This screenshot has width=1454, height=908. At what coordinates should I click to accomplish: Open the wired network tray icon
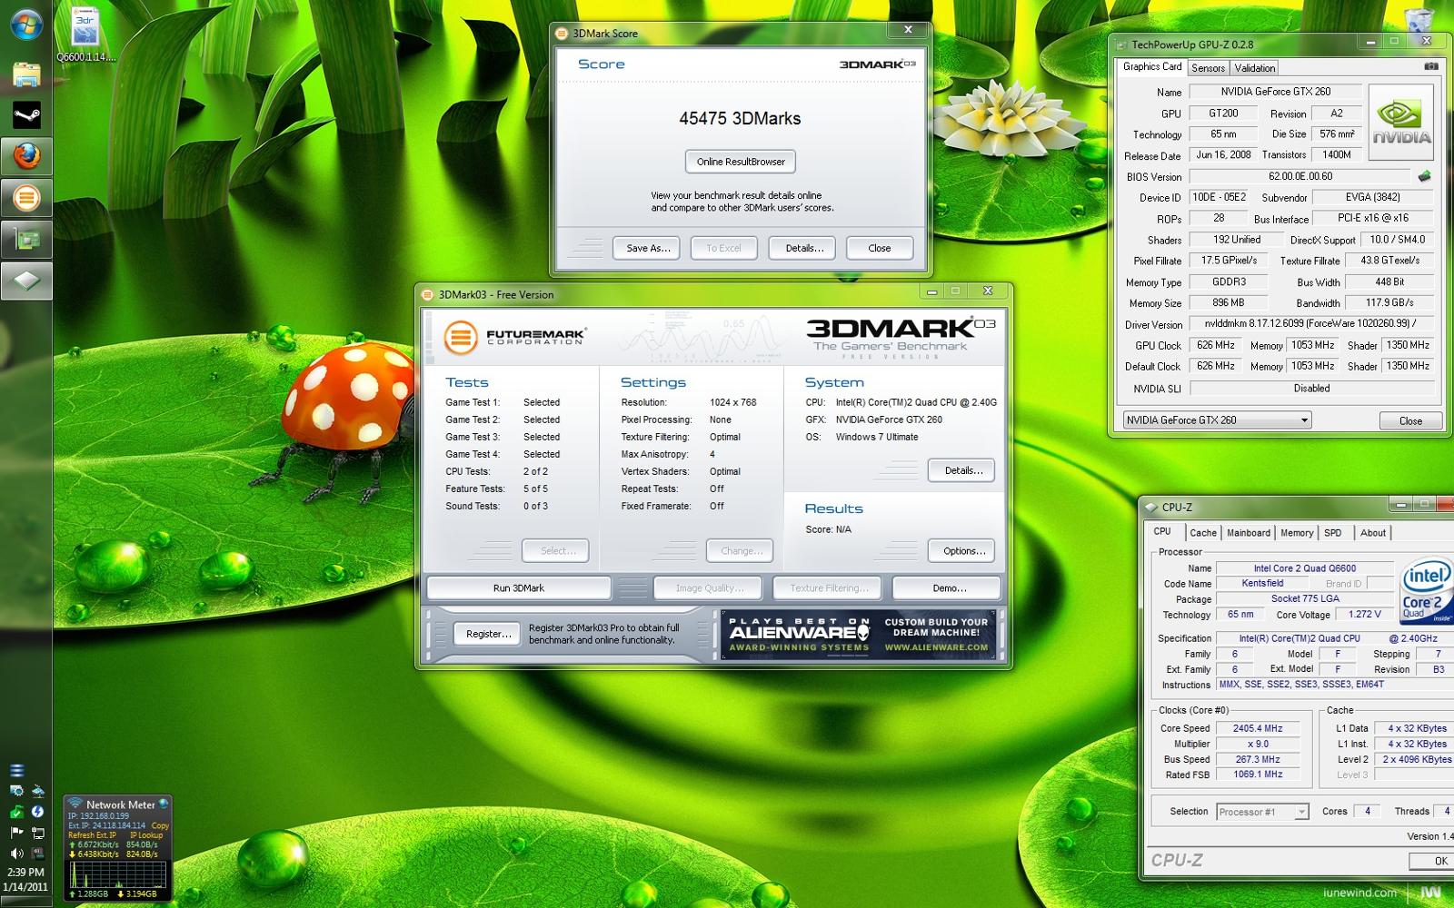pyautogui.click(x=38, y=832)
